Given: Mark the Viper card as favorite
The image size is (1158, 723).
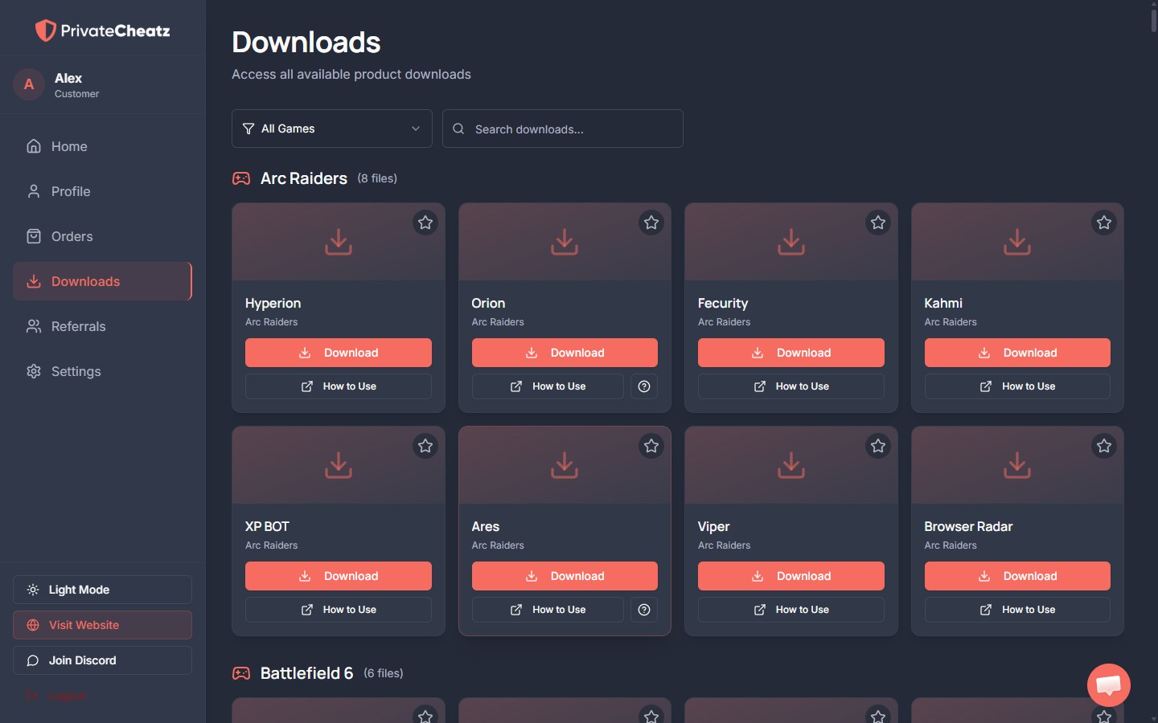Looking at the screenshot, I should [878, 446].
